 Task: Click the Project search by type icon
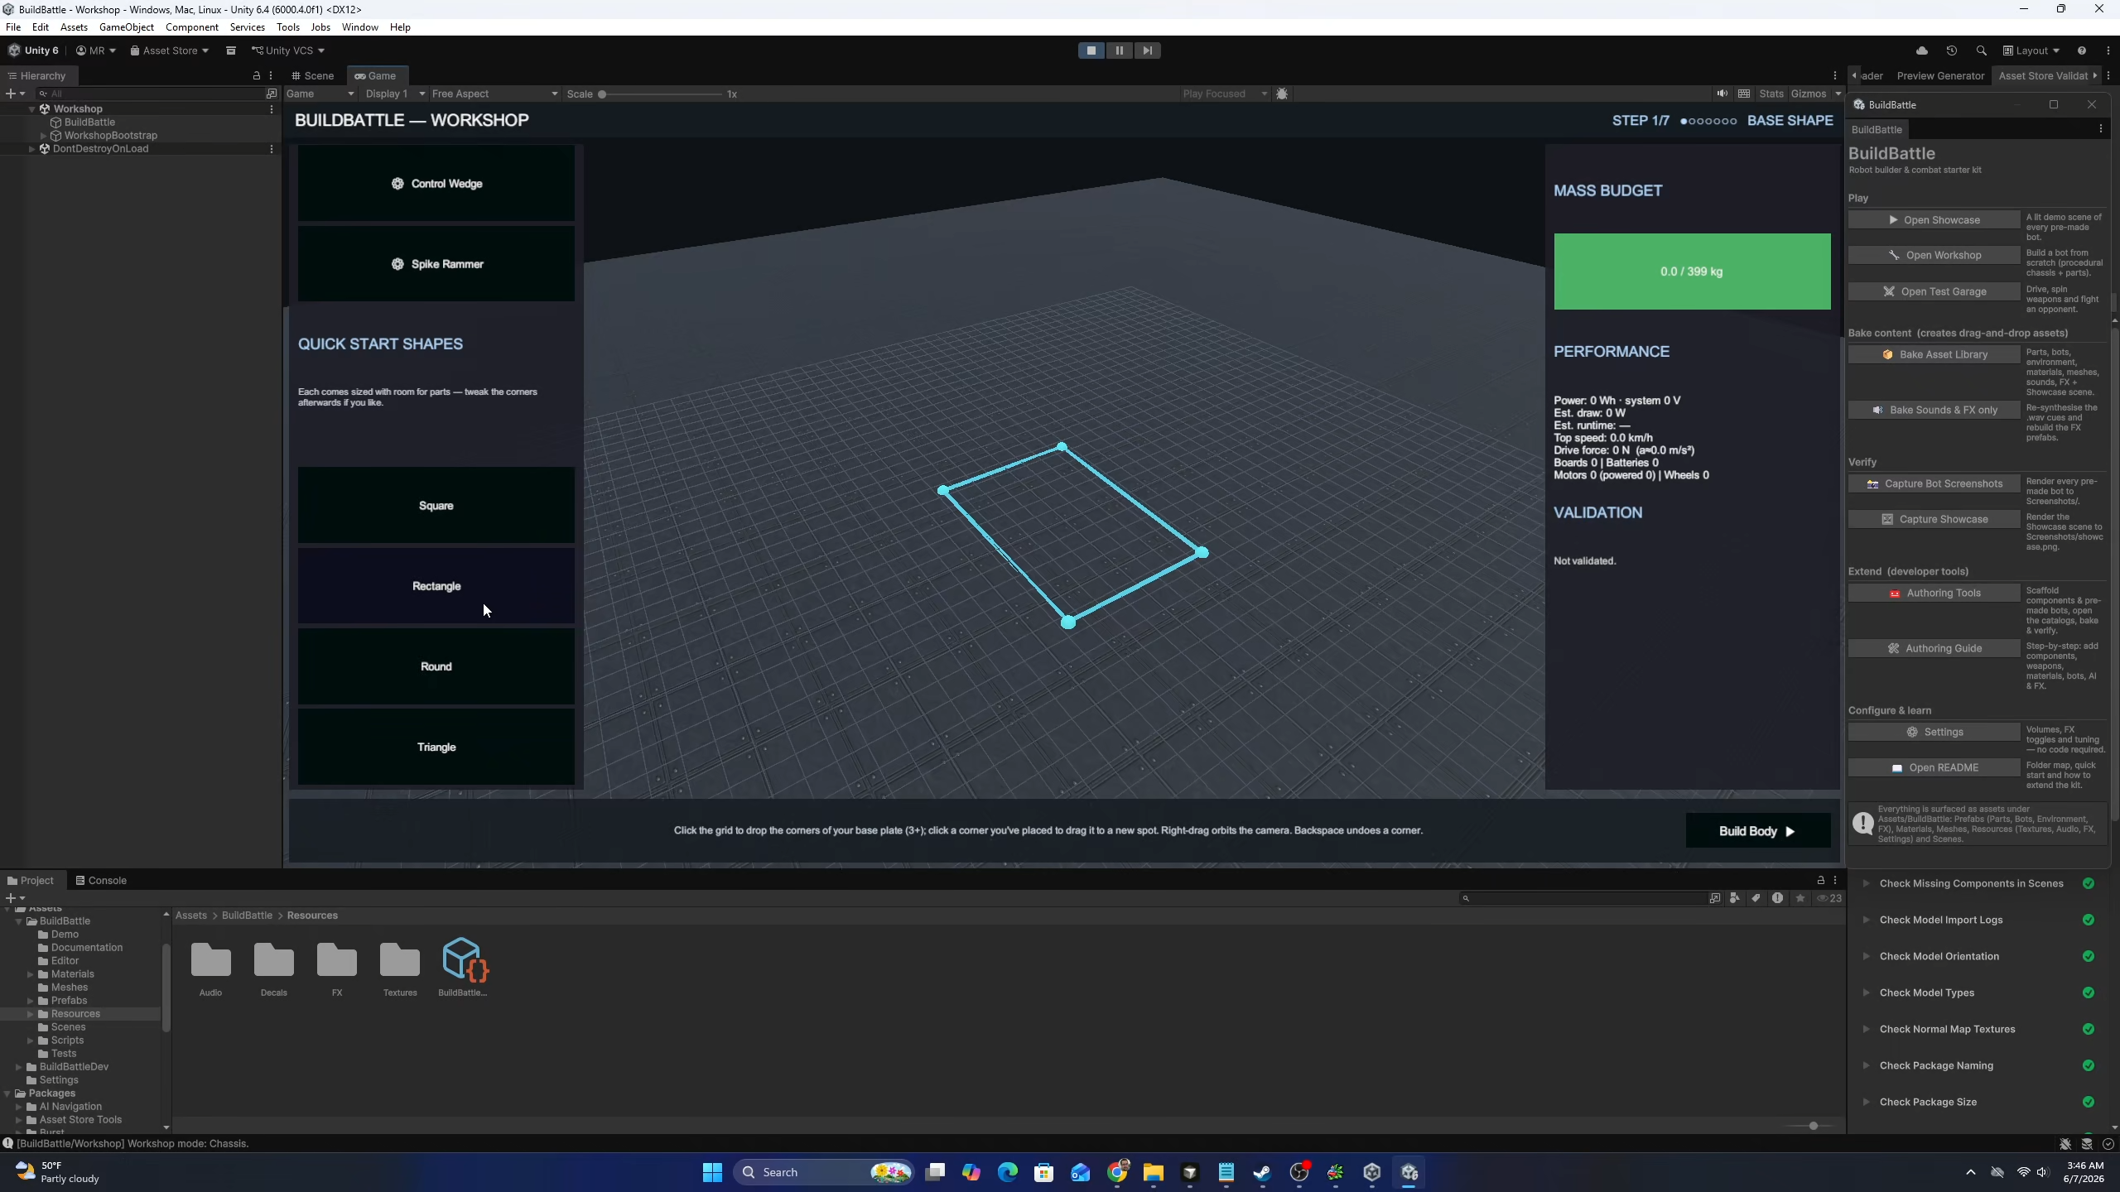[1735, 898]
